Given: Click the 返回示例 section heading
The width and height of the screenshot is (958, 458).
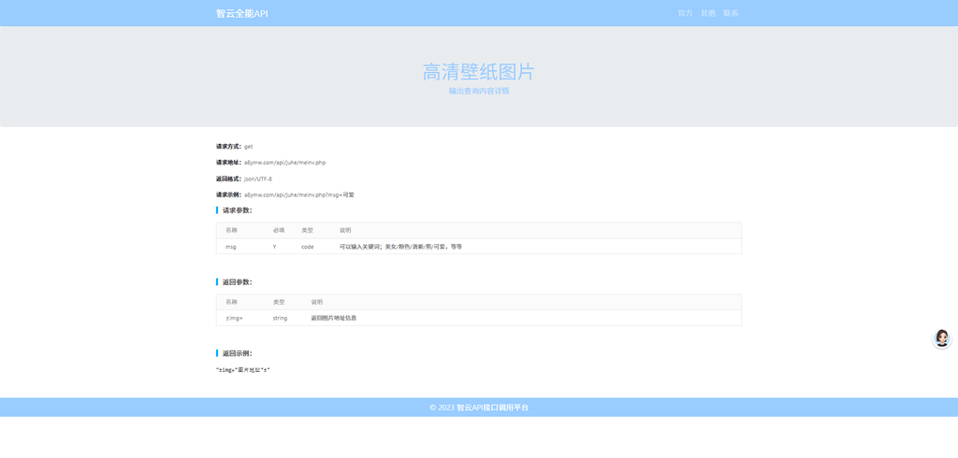Looking at the screenshot, I should 237,353.
